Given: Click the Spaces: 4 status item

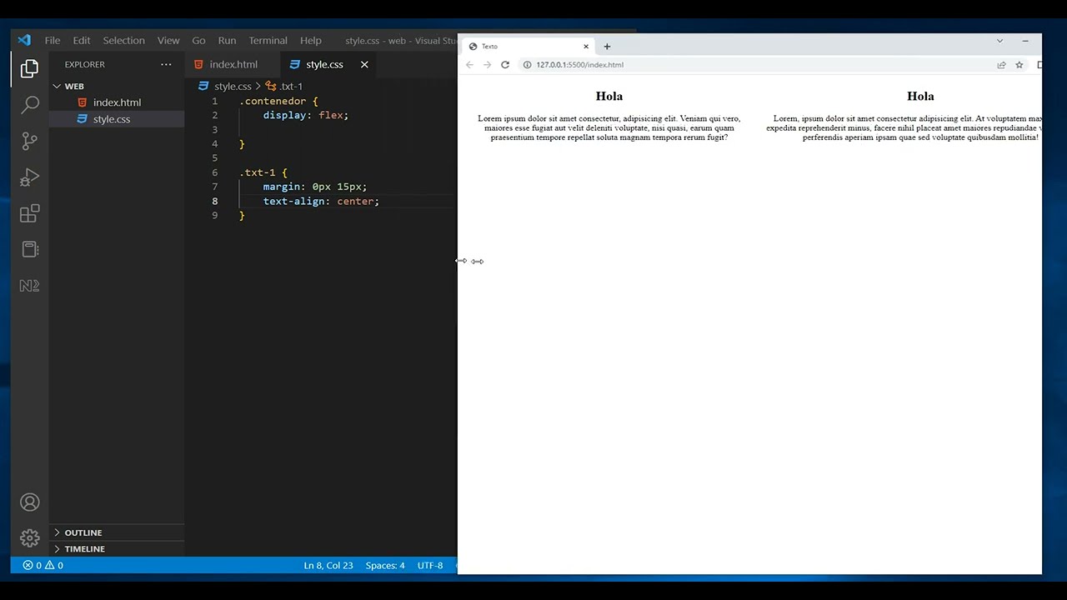Looking at the screenshot, I should click(x=385, y=565).
